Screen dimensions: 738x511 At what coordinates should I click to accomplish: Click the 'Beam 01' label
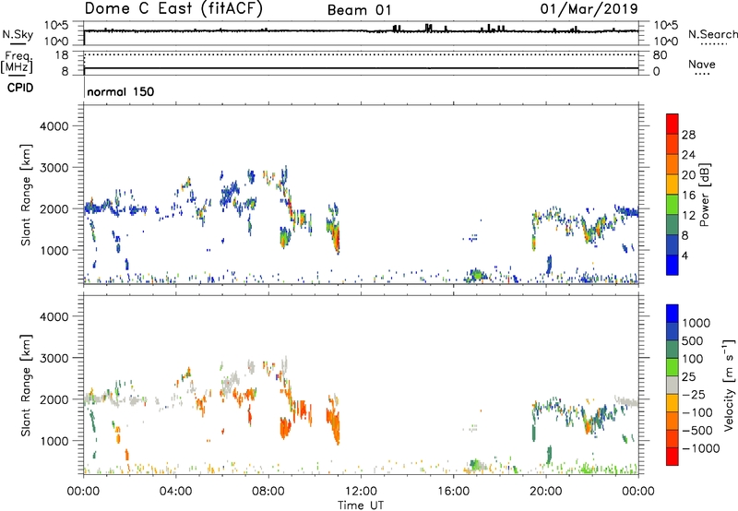(x=359, y=10)
